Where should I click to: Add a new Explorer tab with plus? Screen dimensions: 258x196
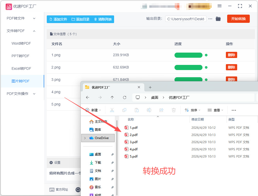point(150,87)
